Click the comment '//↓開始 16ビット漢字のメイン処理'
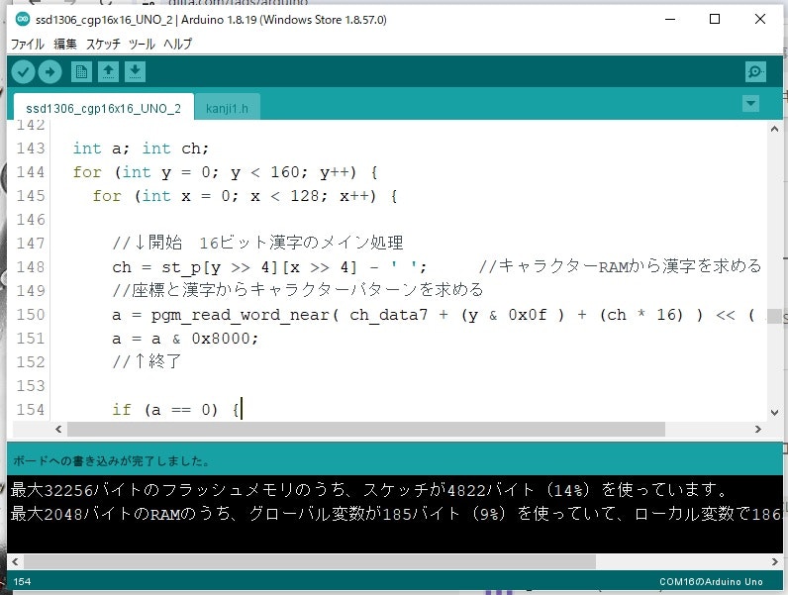This screenshot has width=788, height=595. click(257, 244)
